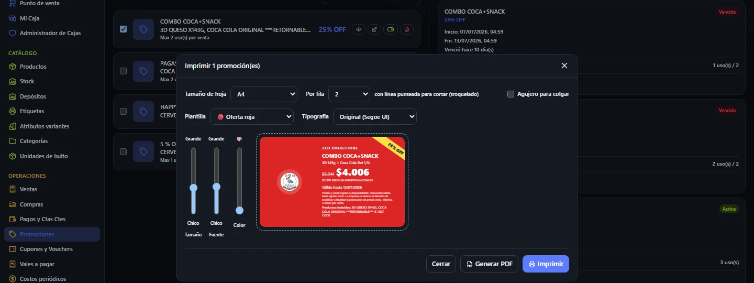Check the 5 % promotion row checkbox

click(123, 151)
